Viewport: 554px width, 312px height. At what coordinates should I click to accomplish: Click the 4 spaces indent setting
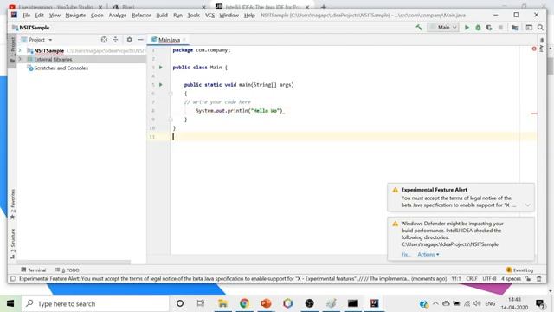coord(511,279)
